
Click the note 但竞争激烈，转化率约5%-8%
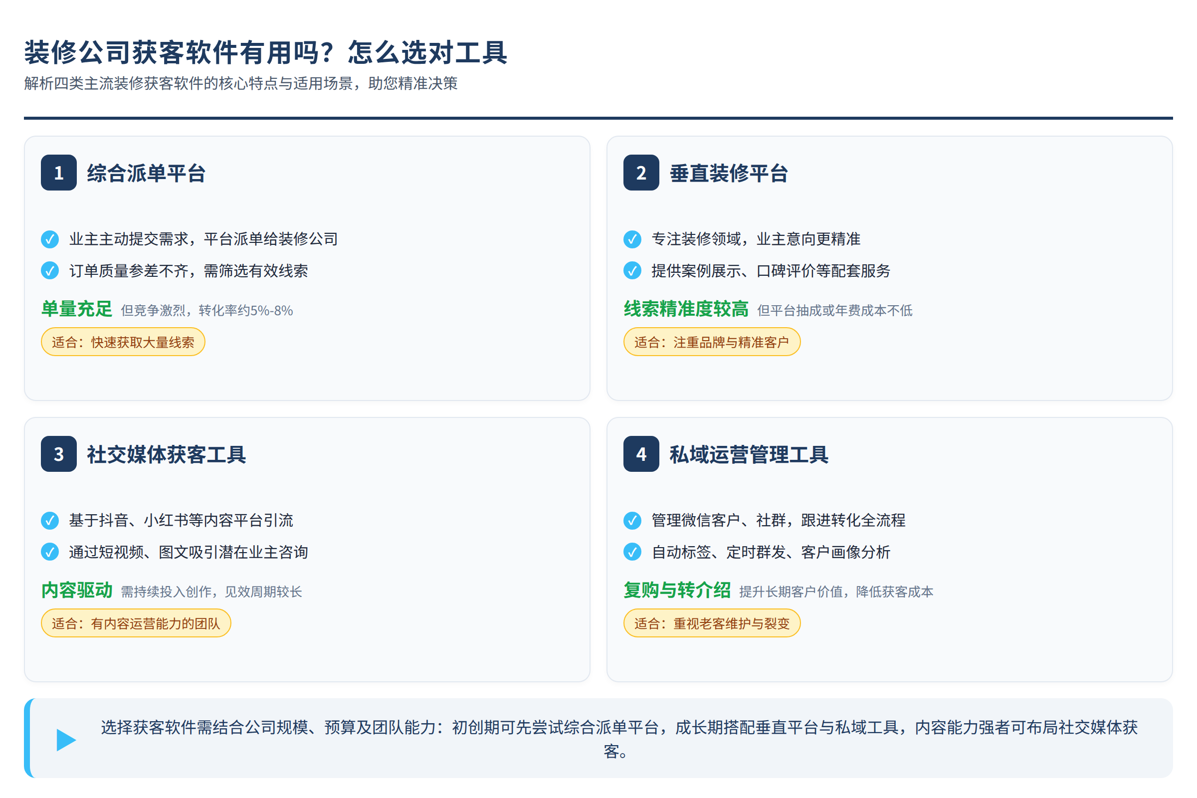tap(207, 310)
